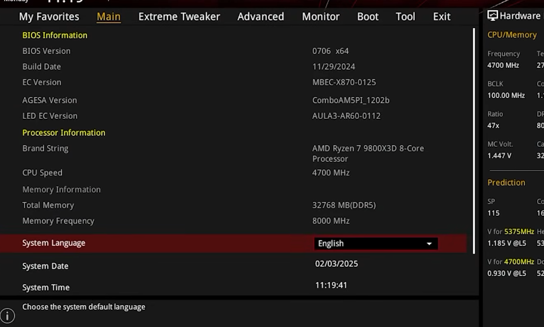
Task: Open the Advanced tab
Action: point(261,17)
